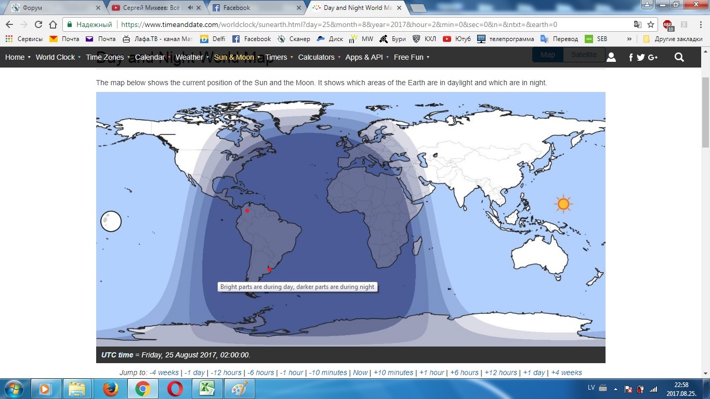Click the page vertical scrollbar thumb
This screenshot has height=399, width=710.
point(705,112)
